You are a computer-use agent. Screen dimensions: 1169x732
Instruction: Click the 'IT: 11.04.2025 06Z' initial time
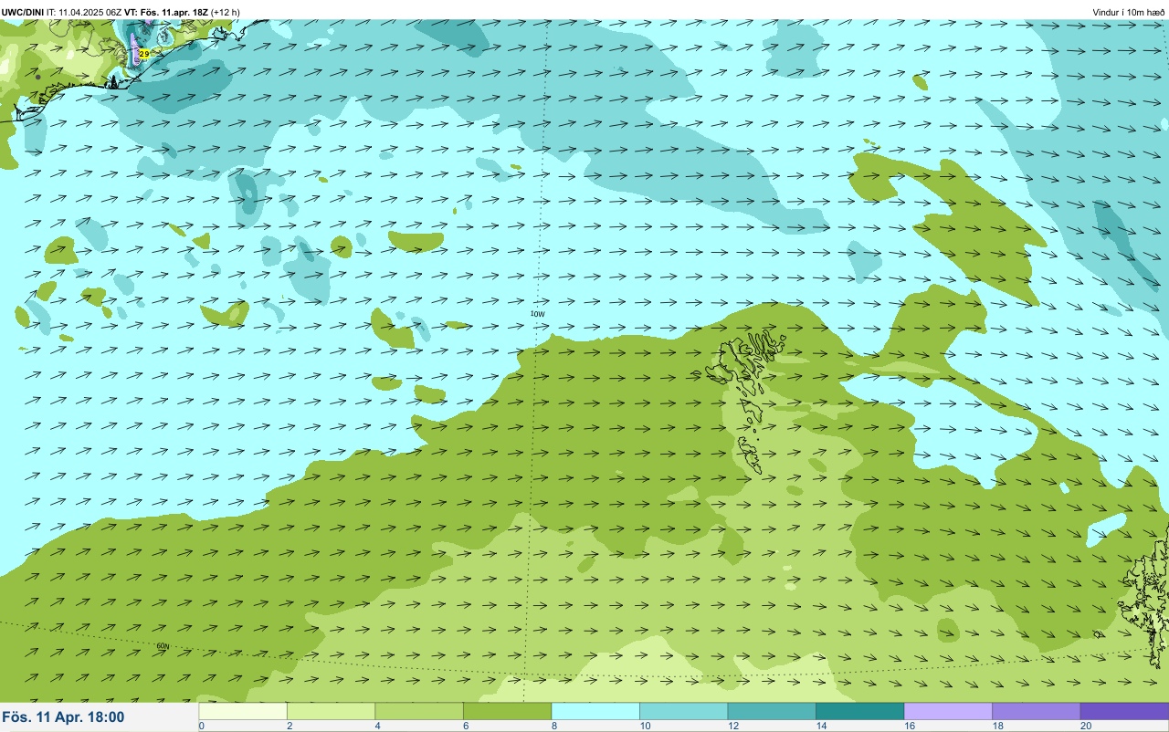pos(85,12)
